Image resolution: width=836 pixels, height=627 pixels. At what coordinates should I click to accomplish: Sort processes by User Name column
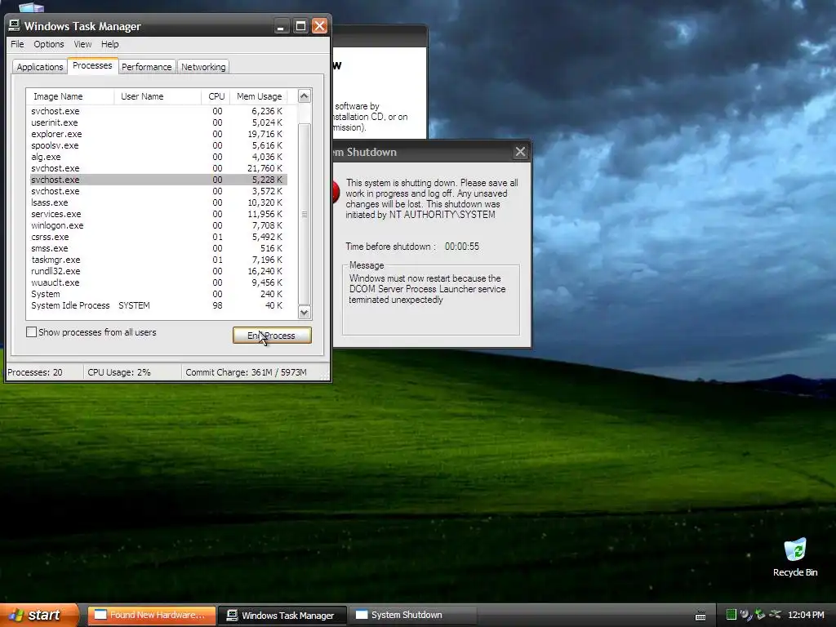click(x=158, y=96)
